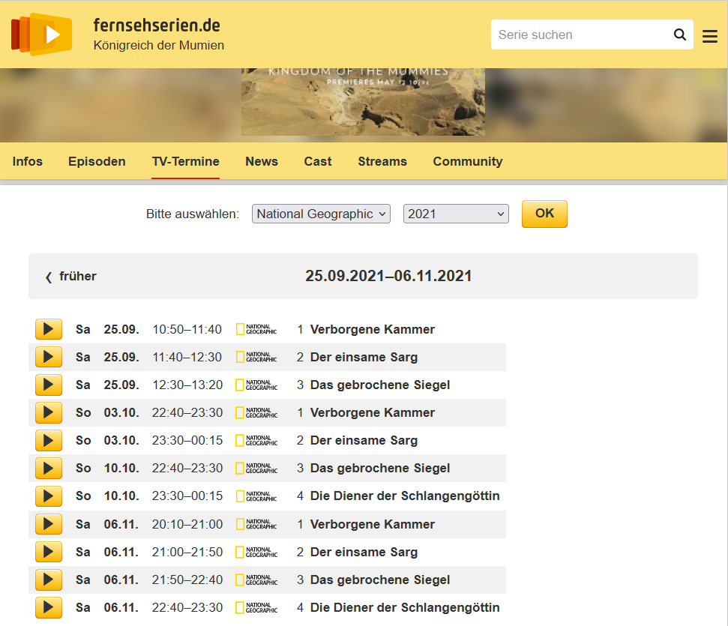Click the time 10:50–11:40 on 25.09.
728x626 pixels.
pos(187,329)
